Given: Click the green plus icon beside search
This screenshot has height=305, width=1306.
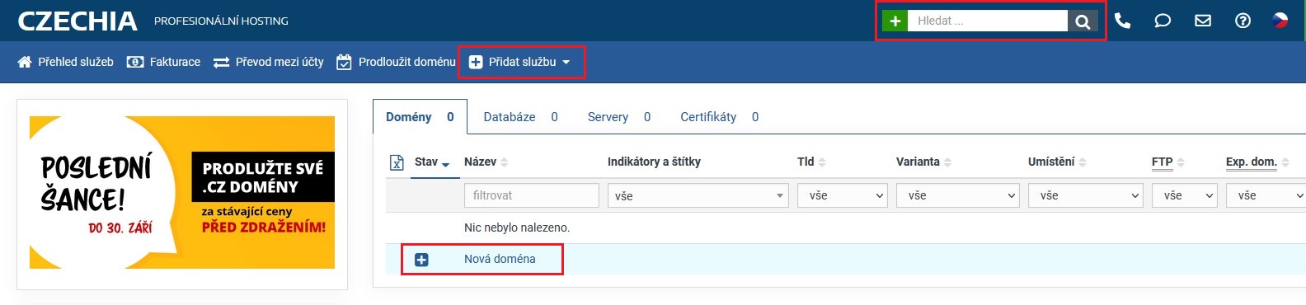Looking at the screenshot, I should (895, 21).
